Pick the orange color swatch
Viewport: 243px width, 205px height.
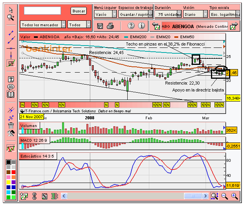(x=13, y=177)
